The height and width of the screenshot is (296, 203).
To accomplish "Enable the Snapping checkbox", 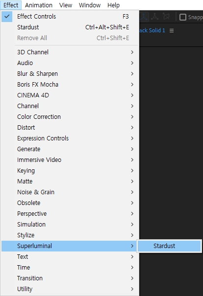I will [x=183, y=17].
